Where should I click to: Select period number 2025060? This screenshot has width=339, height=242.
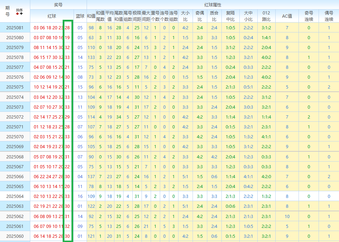[x=15, y=236]
